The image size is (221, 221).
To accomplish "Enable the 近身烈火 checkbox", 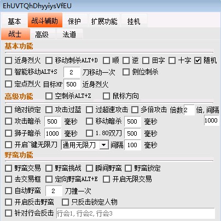I will coord(8,60).
